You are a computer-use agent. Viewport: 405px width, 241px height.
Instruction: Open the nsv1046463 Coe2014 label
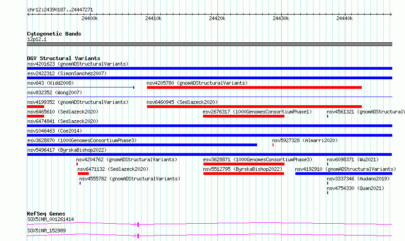55,131
